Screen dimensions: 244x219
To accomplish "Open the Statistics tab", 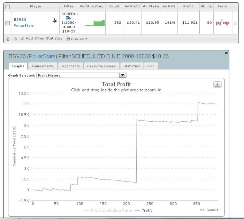I will 132,66.
